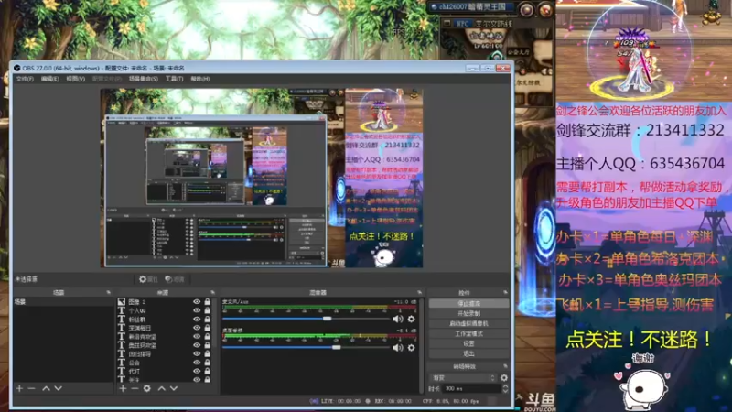Increase transition duration with the up stepper

505,386
